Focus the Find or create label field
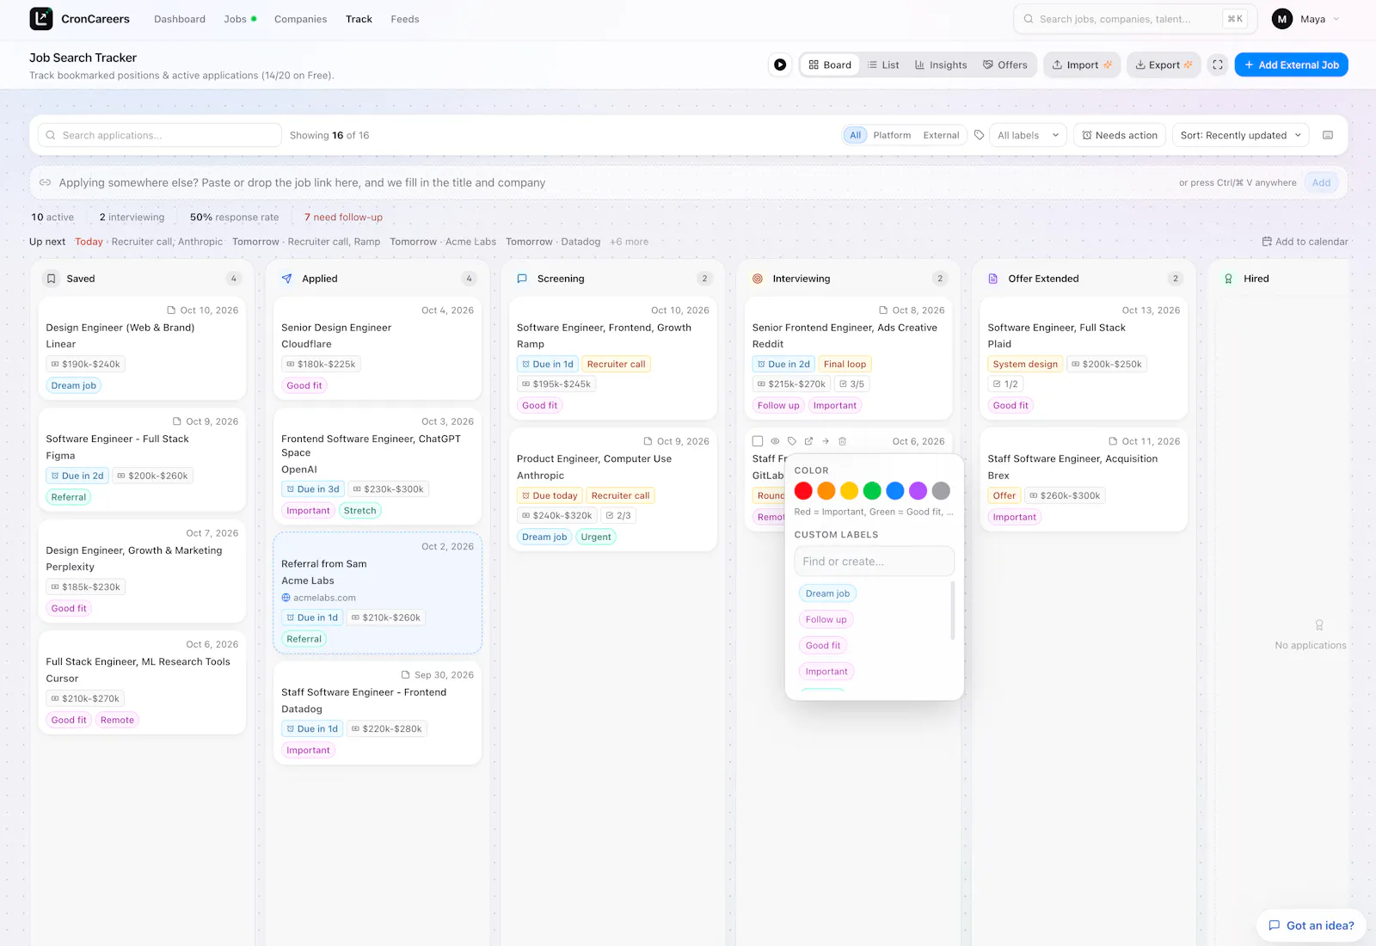 click(x=874, y=561)
